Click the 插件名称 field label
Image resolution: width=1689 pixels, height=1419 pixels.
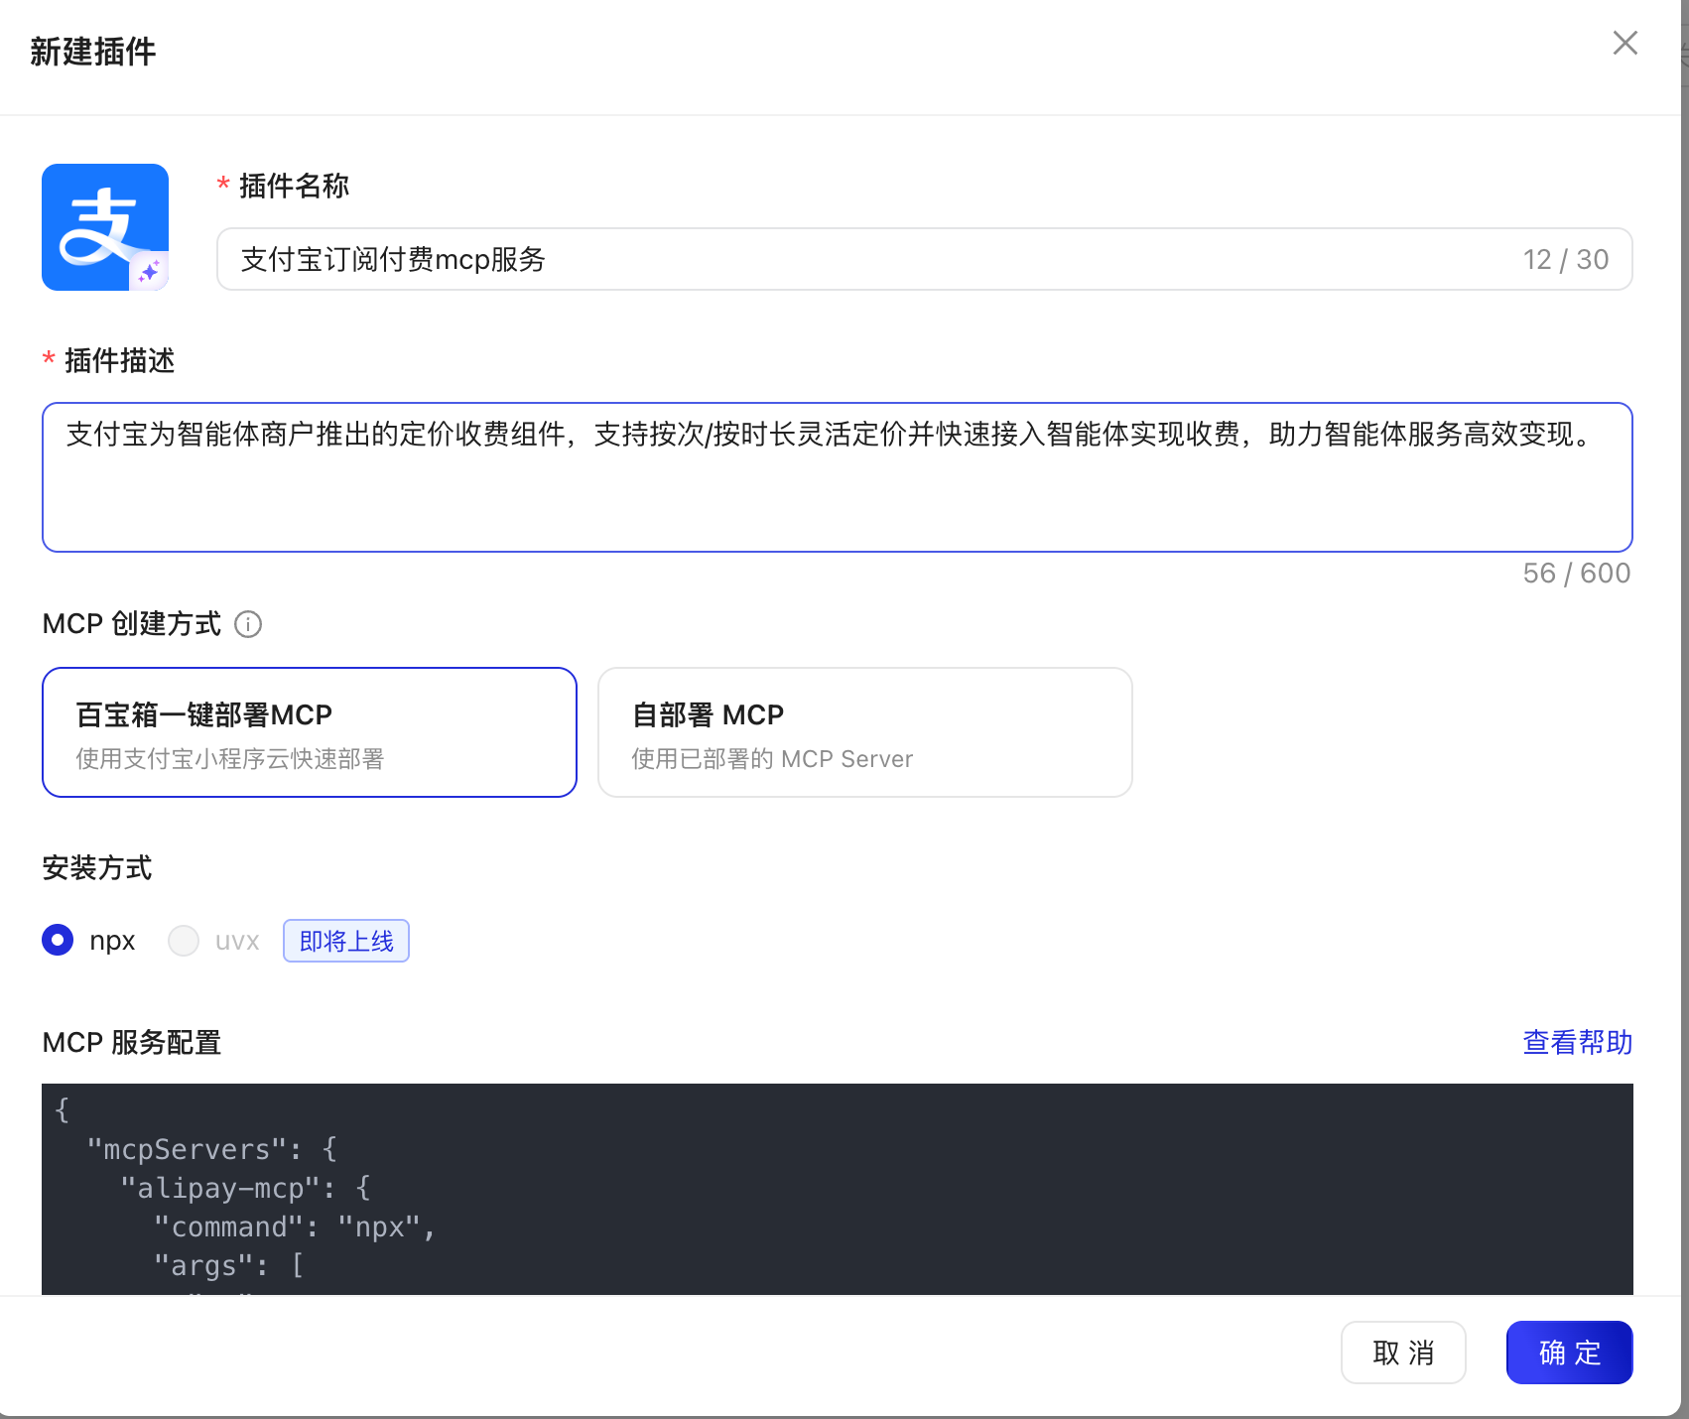tap(294, 186)
